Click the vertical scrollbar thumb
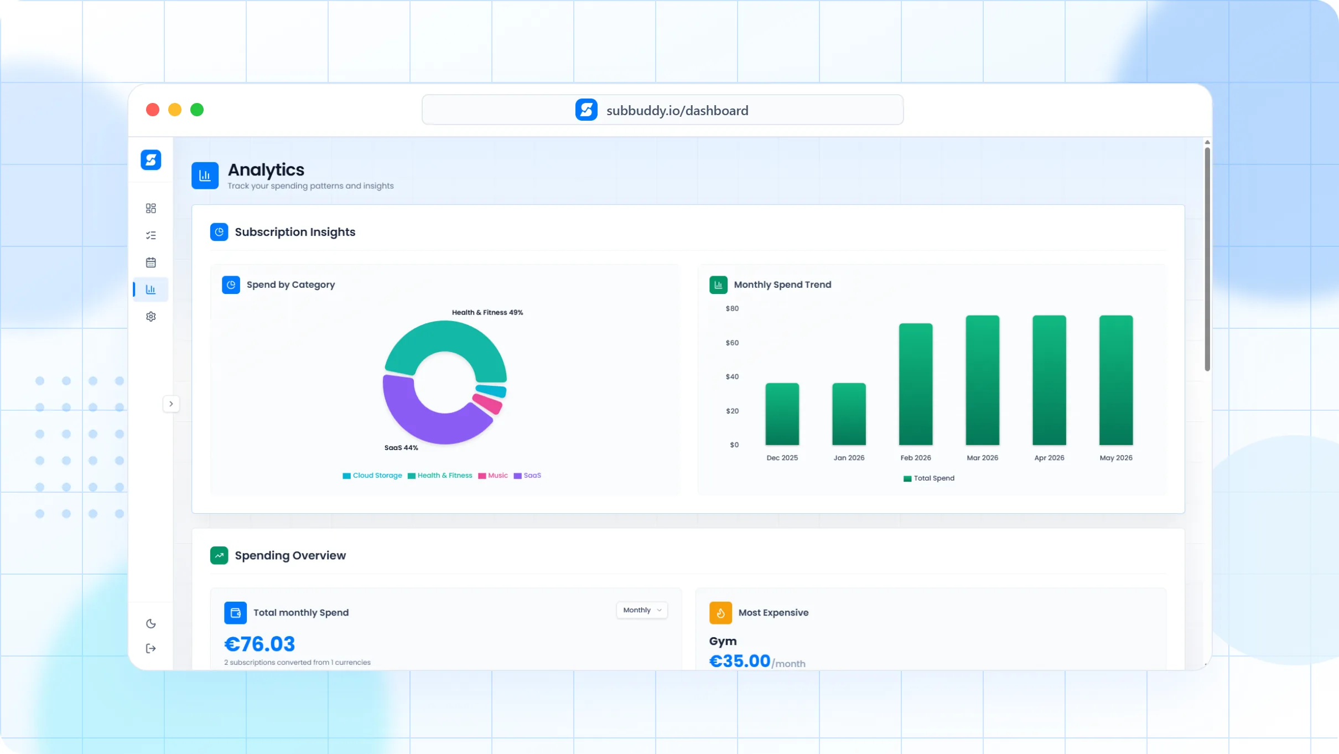Screen dimensions: 1339x754 point(1207,259)
